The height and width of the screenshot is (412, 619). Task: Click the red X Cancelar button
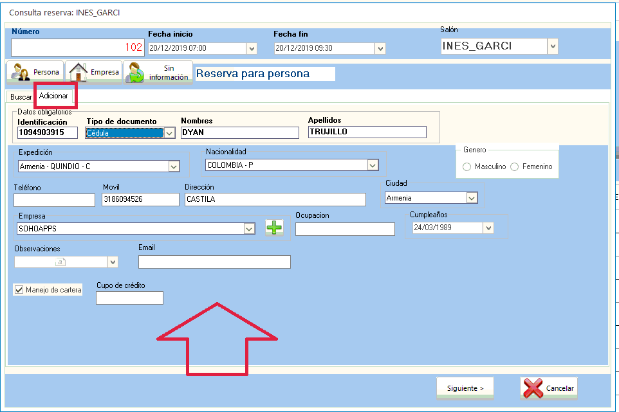point(549,388)
